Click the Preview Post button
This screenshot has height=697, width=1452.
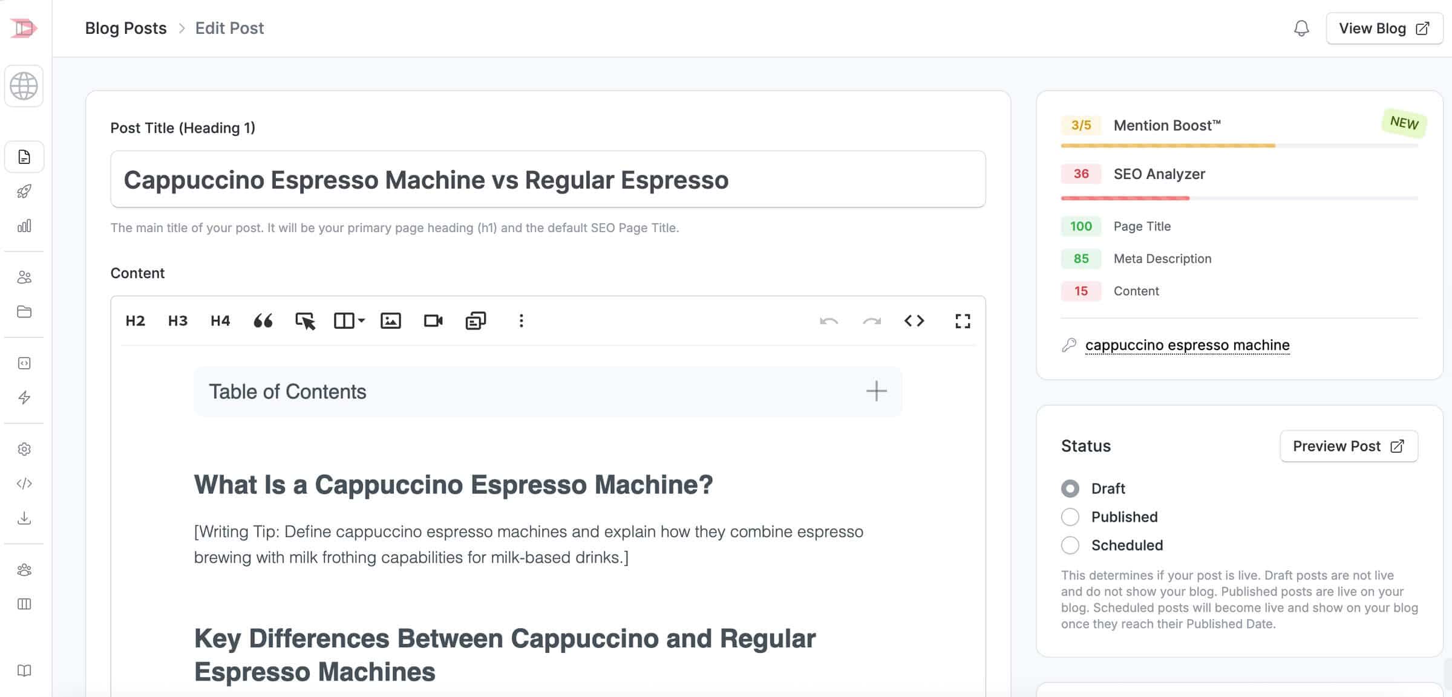[1349, 446]
